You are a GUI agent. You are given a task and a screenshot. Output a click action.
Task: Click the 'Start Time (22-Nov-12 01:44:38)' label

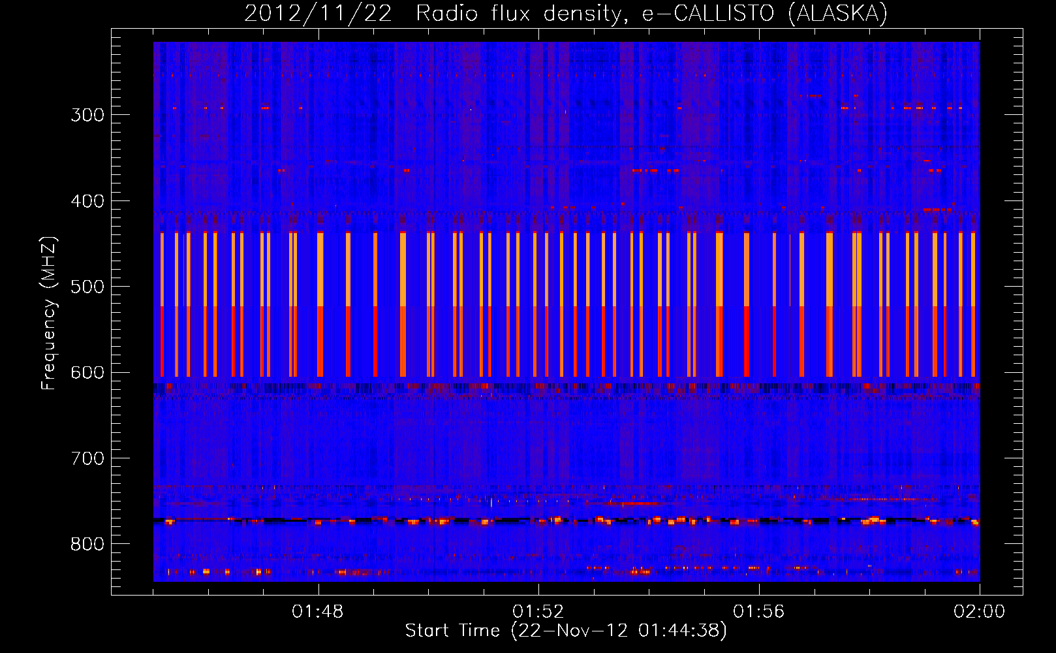[x=566, y=631]
